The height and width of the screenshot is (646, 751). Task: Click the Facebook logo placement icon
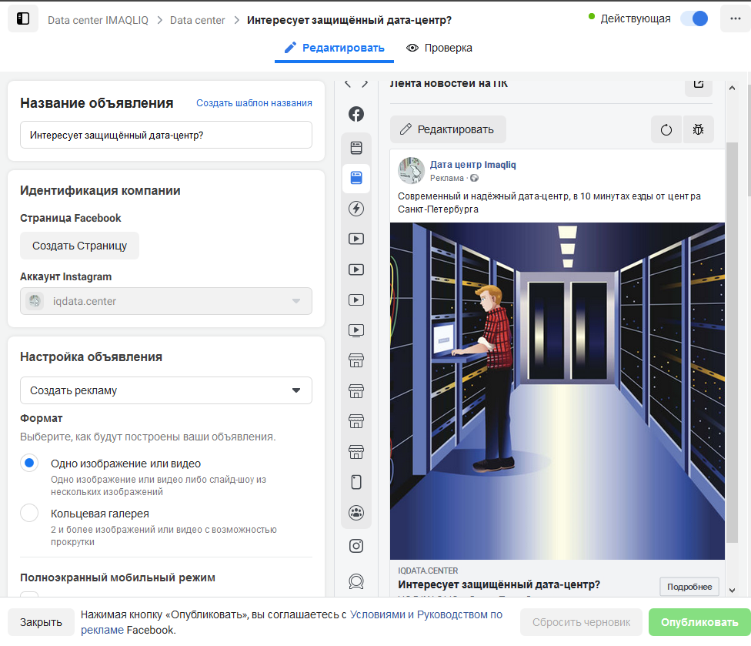(356, 114)
